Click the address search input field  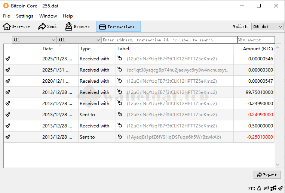click(x=169, y=40)
